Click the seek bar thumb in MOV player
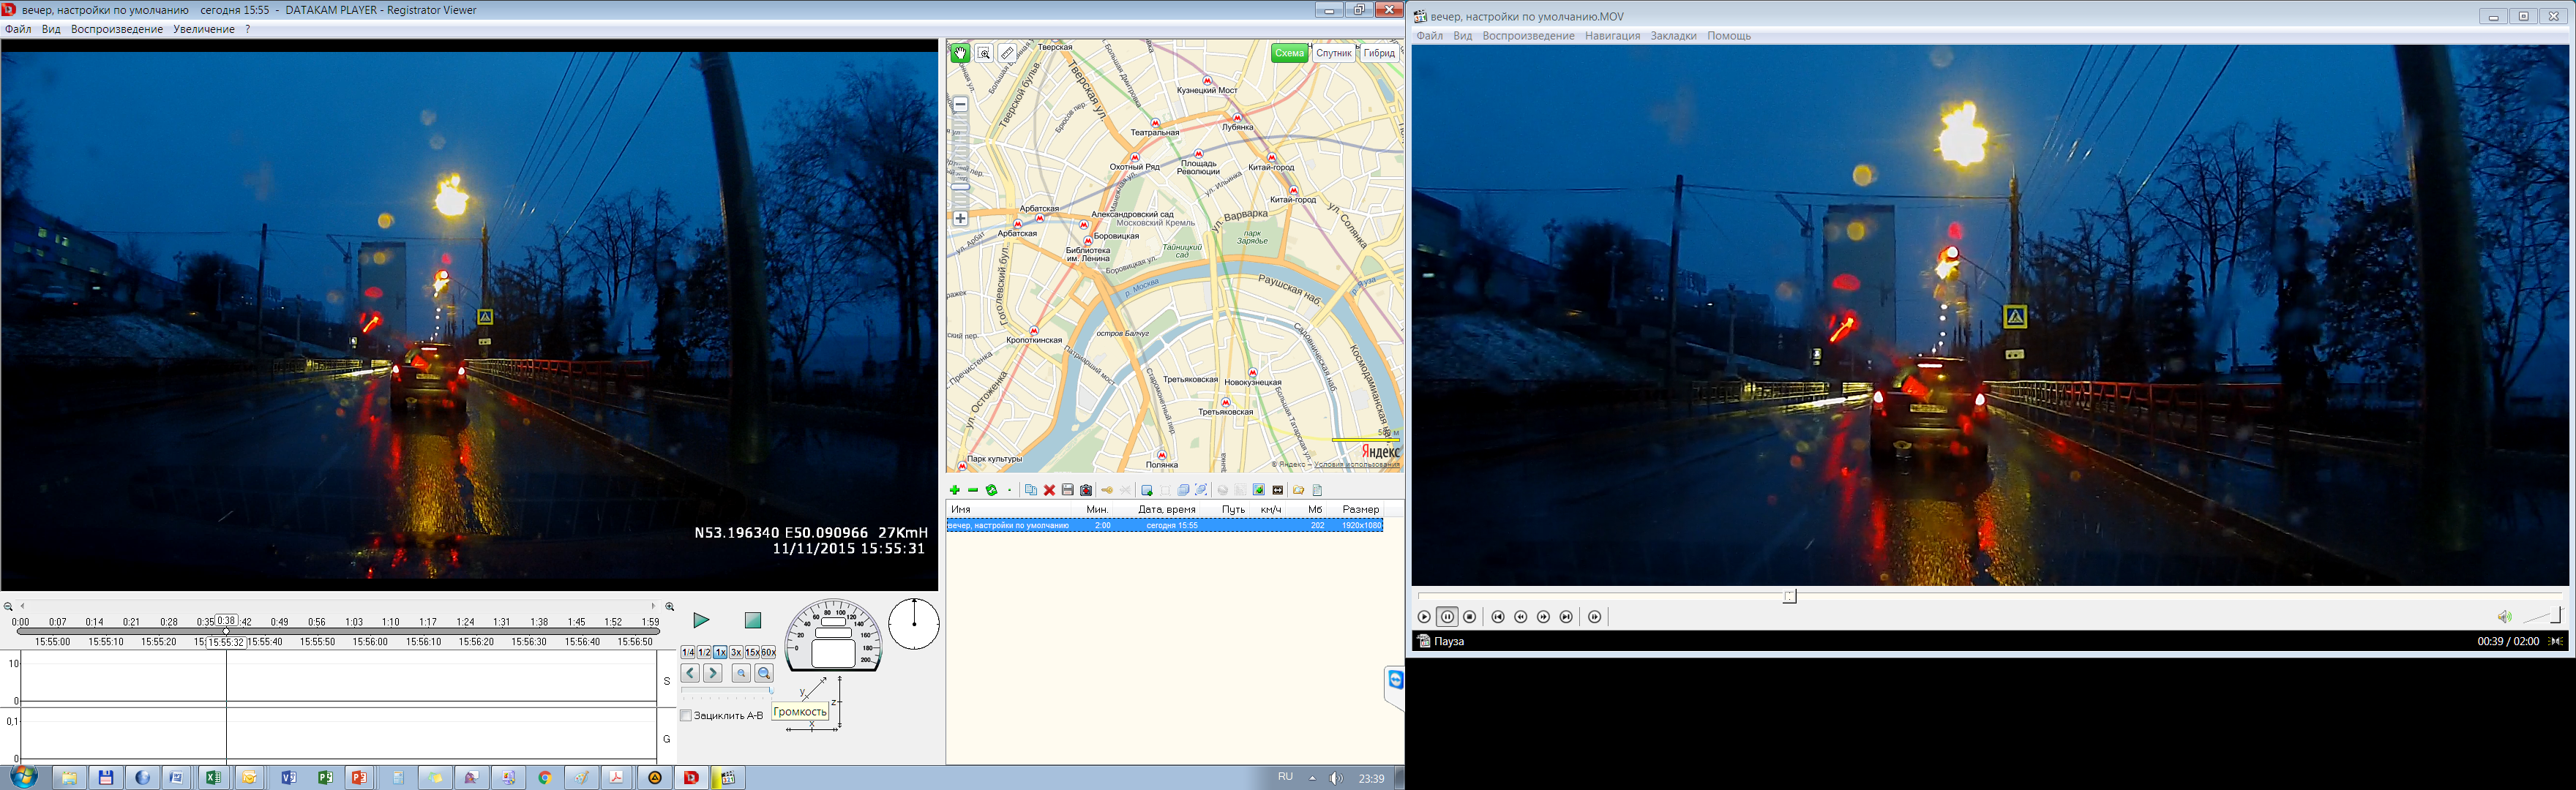Image resolution: width=2576 pixels, height=790 pixels. (1790, 597)
